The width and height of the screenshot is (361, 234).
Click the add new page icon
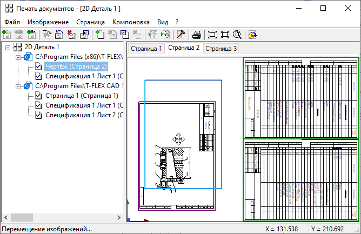100,35
